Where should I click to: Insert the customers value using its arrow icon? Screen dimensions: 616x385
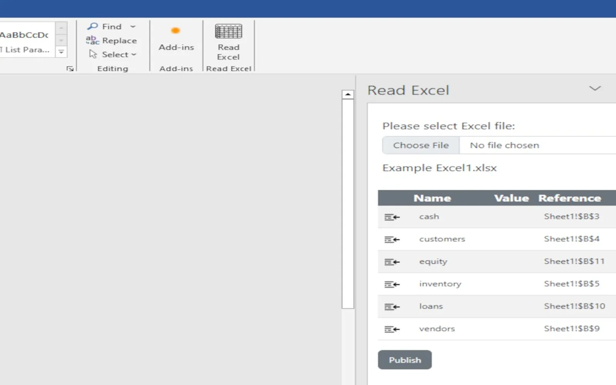[392, 239]
